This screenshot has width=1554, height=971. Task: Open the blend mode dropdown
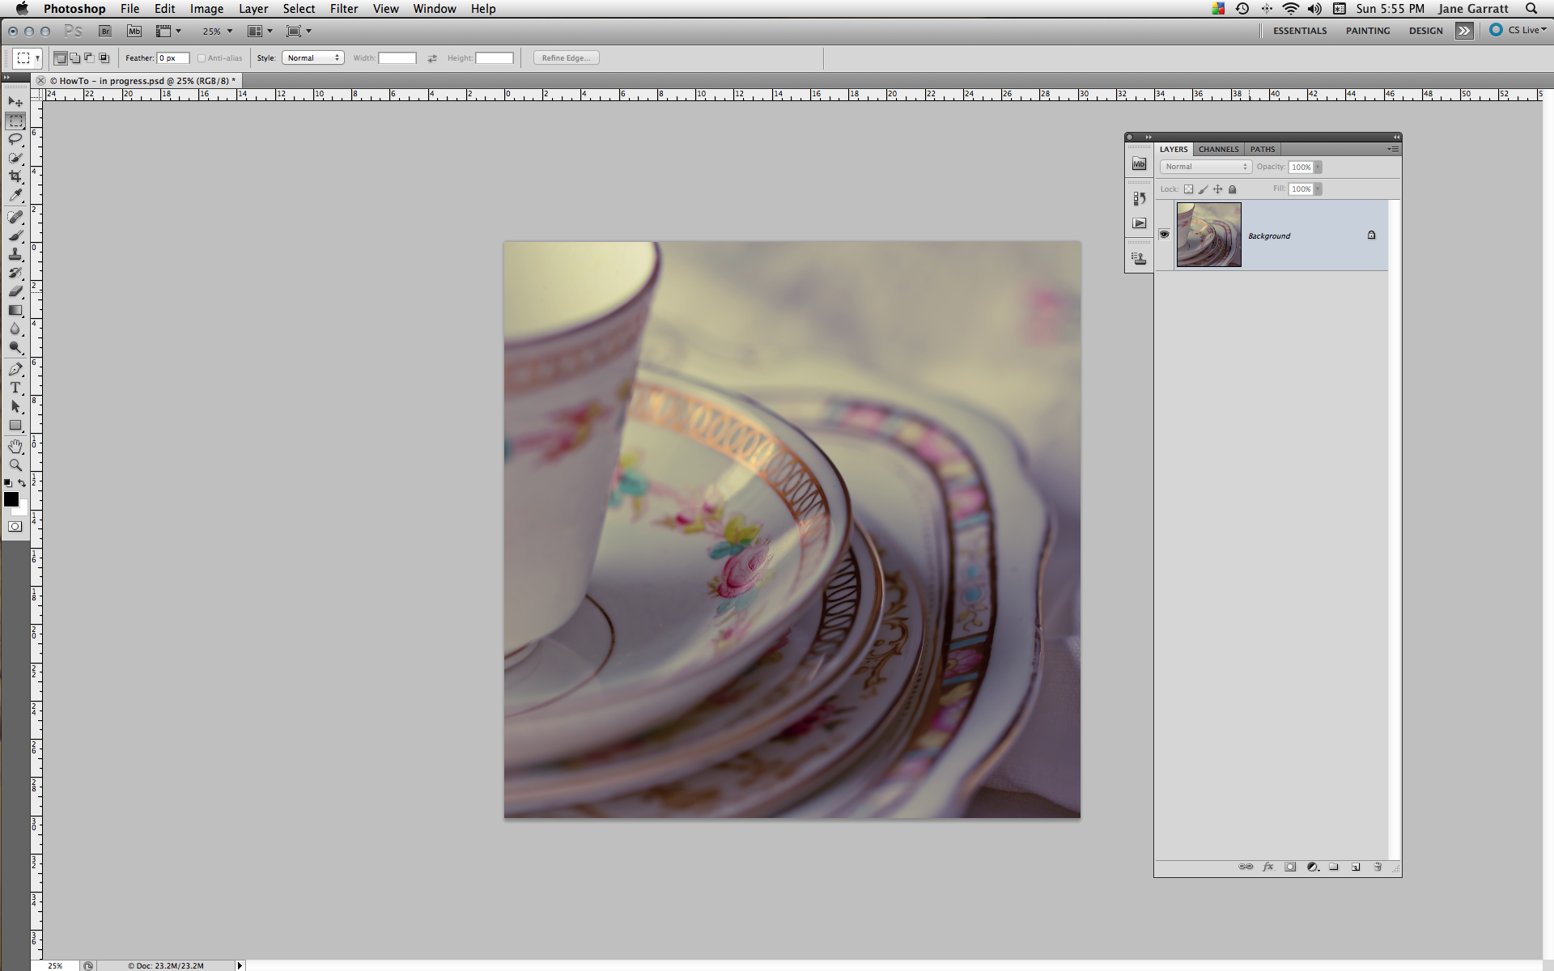click(x=1204, y=167)
